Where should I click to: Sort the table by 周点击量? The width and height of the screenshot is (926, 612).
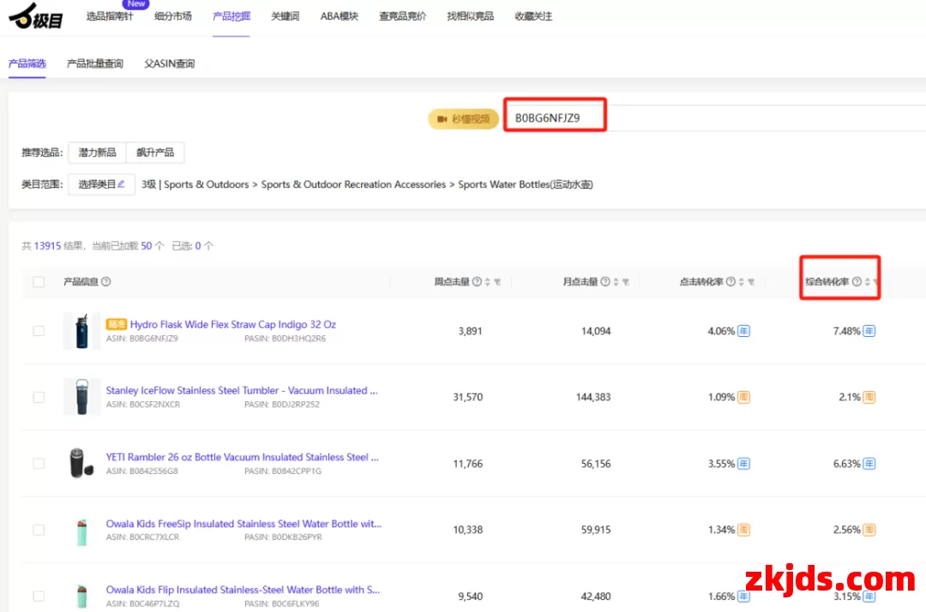coord(488,282)
